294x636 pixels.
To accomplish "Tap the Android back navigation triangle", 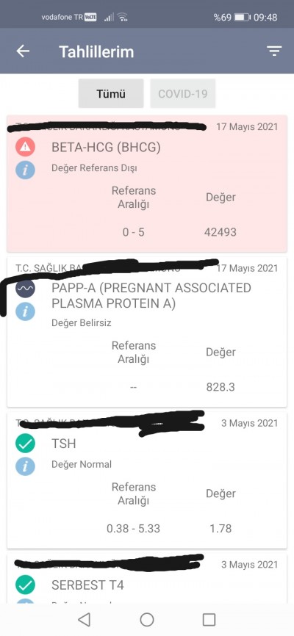I will pyautogui.click(x=84, y=619).
